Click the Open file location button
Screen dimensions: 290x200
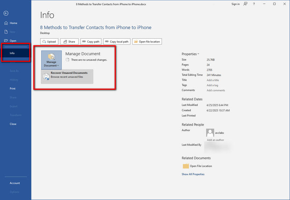click(x=147, y=42)
